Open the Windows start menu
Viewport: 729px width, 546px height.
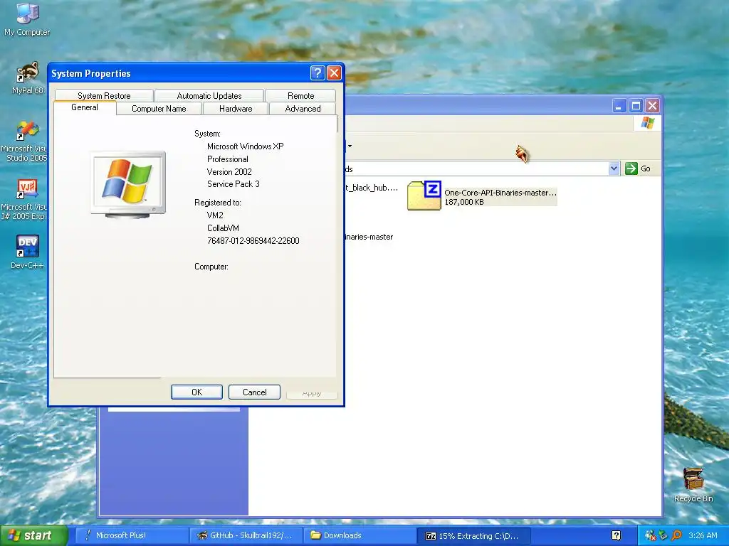tap(33, 535)
